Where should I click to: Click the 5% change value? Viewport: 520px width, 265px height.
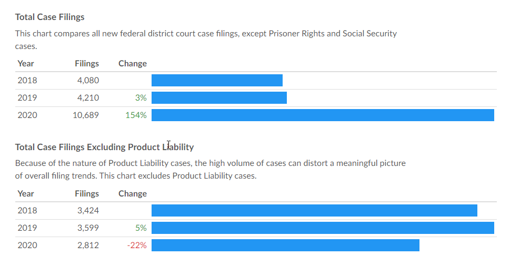tap(141, 228)
